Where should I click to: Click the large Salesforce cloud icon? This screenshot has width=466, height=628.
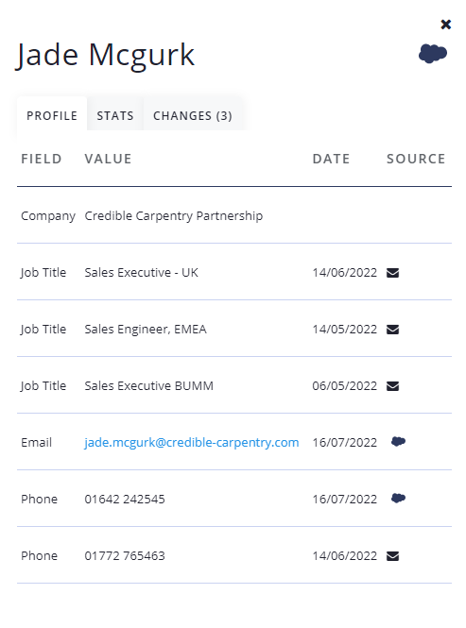(433, 54)
